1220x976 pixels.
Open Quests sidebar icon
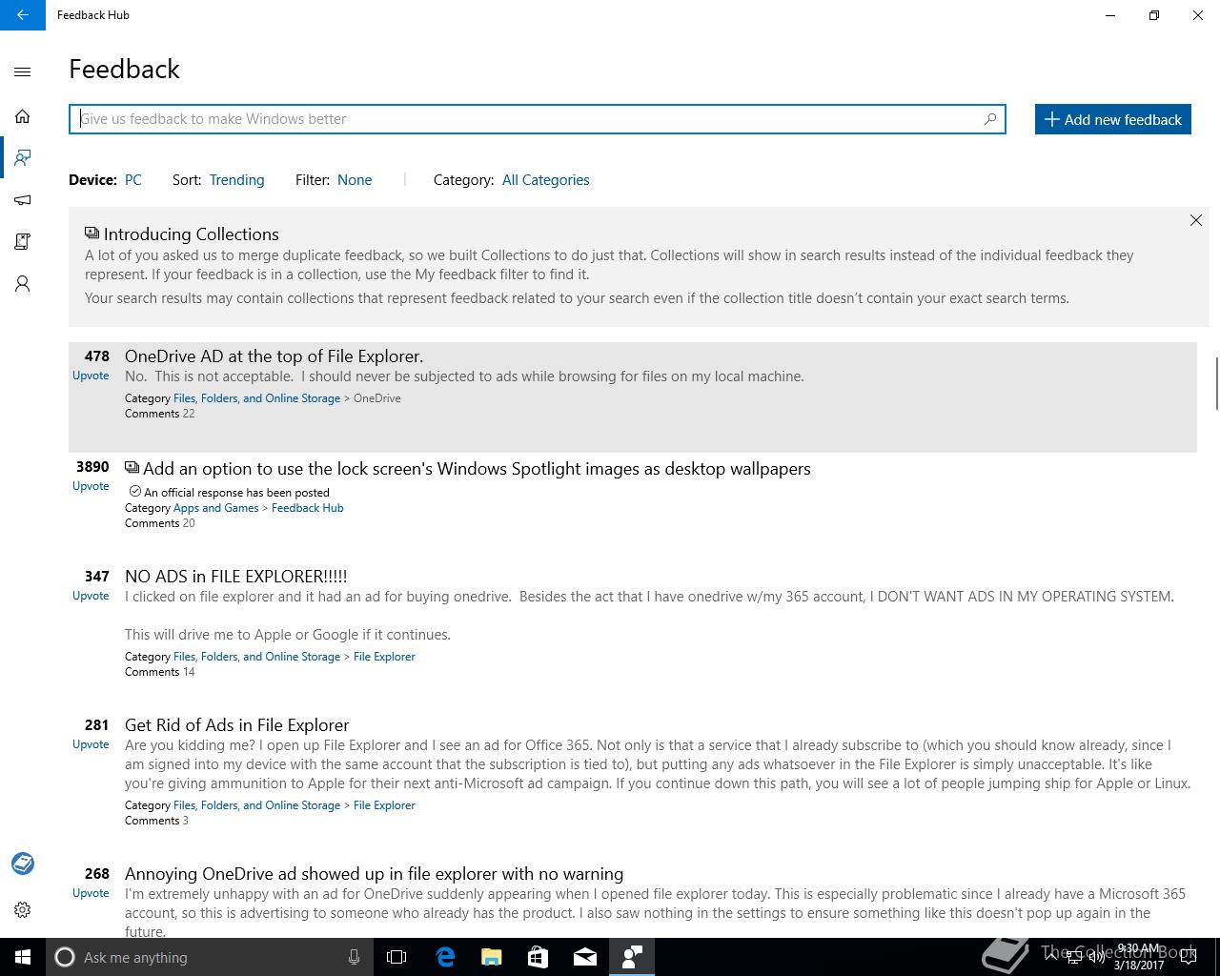tap(23, 241)
